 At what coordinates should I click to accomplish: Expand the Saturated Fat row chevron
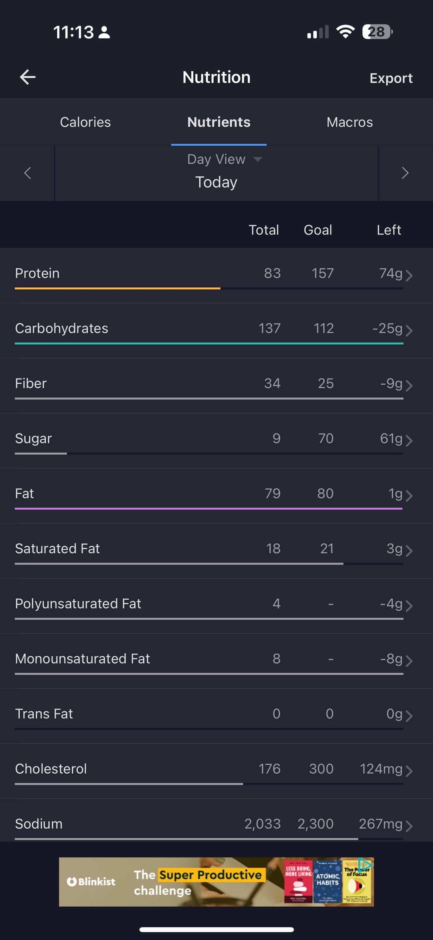tap(409, 551)
